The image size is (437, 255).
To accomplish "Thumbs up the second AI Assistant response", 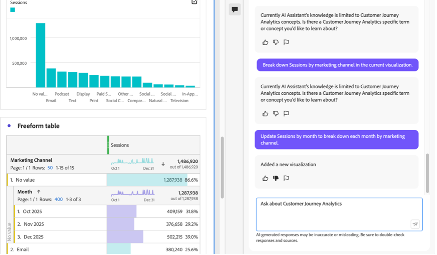I will pos(265,114).
